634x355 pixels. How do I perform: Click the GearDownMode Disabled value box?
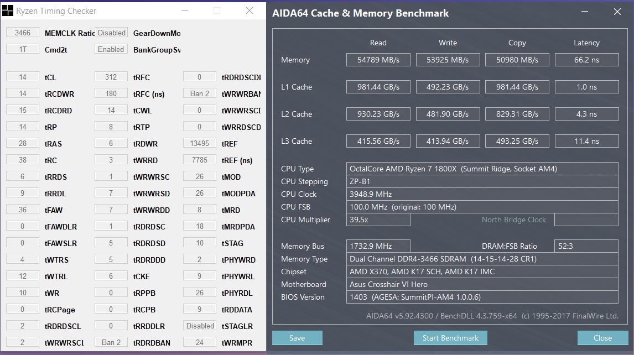pos(111,33)
